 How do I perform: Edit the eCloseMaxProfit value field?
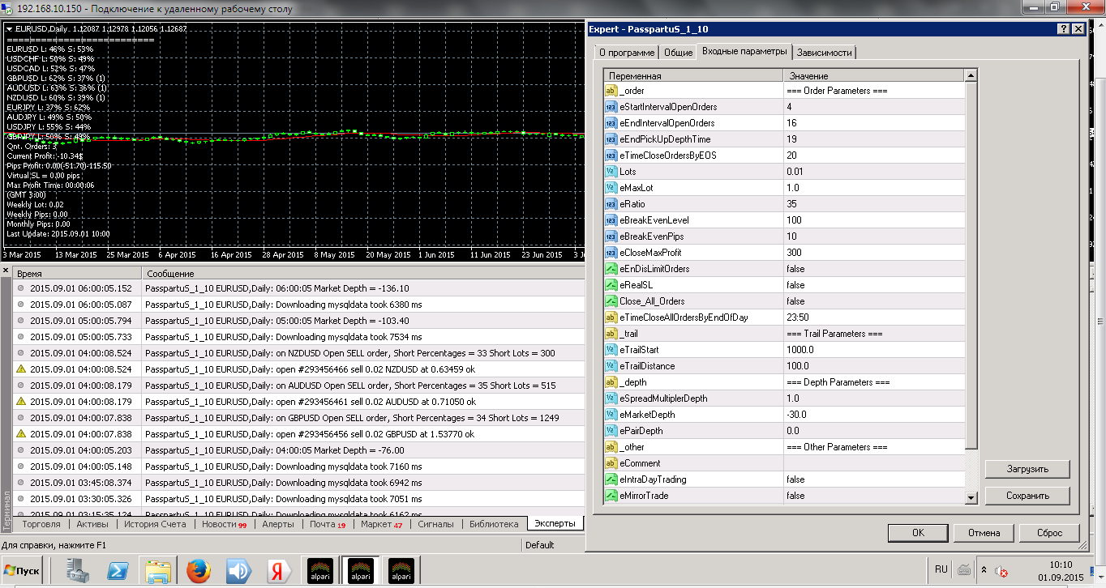click(873, 253)
